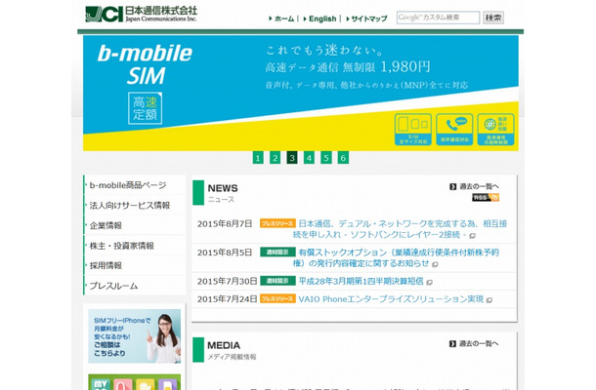The image size is (596, 390).
Task: Click the arrow icon beside MEDIA 過去の一覧へ
Action: [x=452, y=344]
